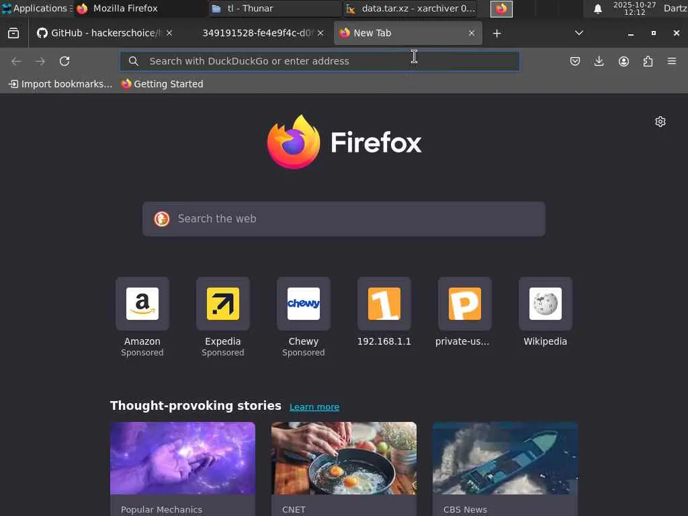The height and width of the screenshot is (516, 688).
Task: Click the Firefox icon in system tray
Action: tap(501, 9)
